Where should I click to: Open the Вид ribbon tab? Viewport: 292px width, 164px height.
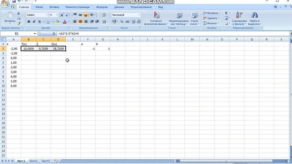[x=161, y=7]
